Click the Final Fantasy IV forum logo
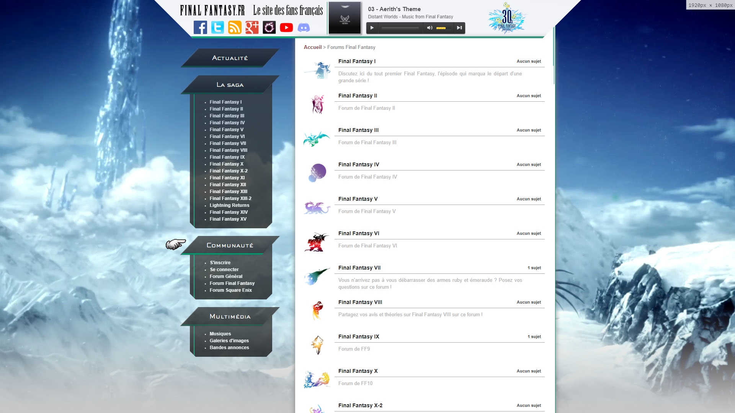 point(317,173)
